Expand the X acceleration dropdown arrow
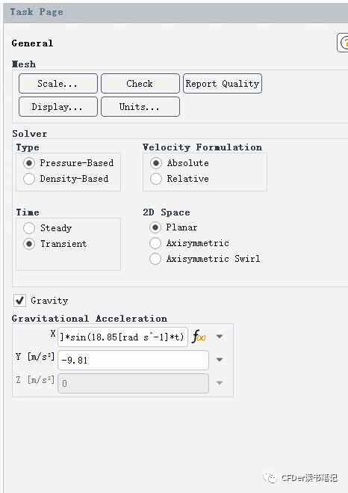Viewport: 348px width, 493px height. (x=220, y=337)
